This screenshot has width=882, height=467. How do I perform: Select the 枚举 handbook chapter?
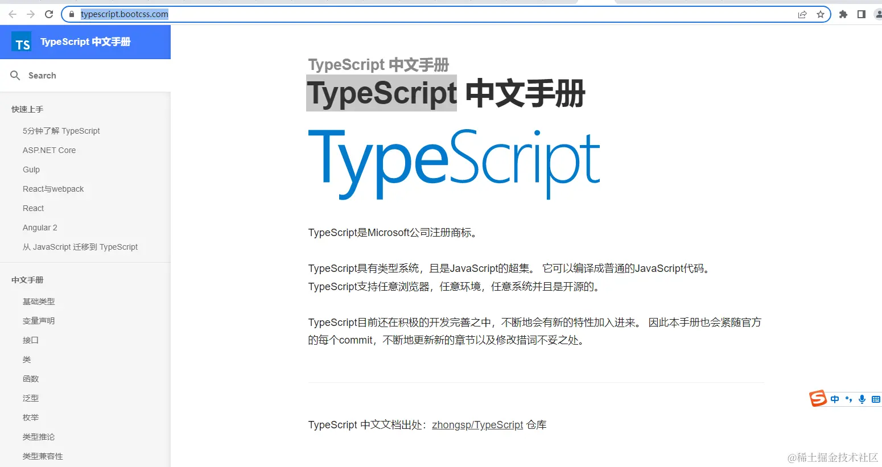[31, 418]
